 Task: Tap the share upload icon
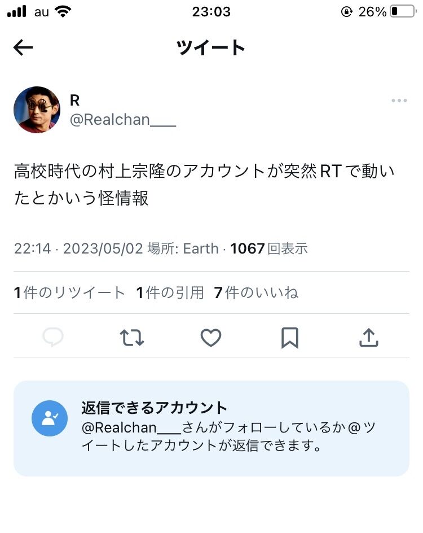(x=368, y=338)
